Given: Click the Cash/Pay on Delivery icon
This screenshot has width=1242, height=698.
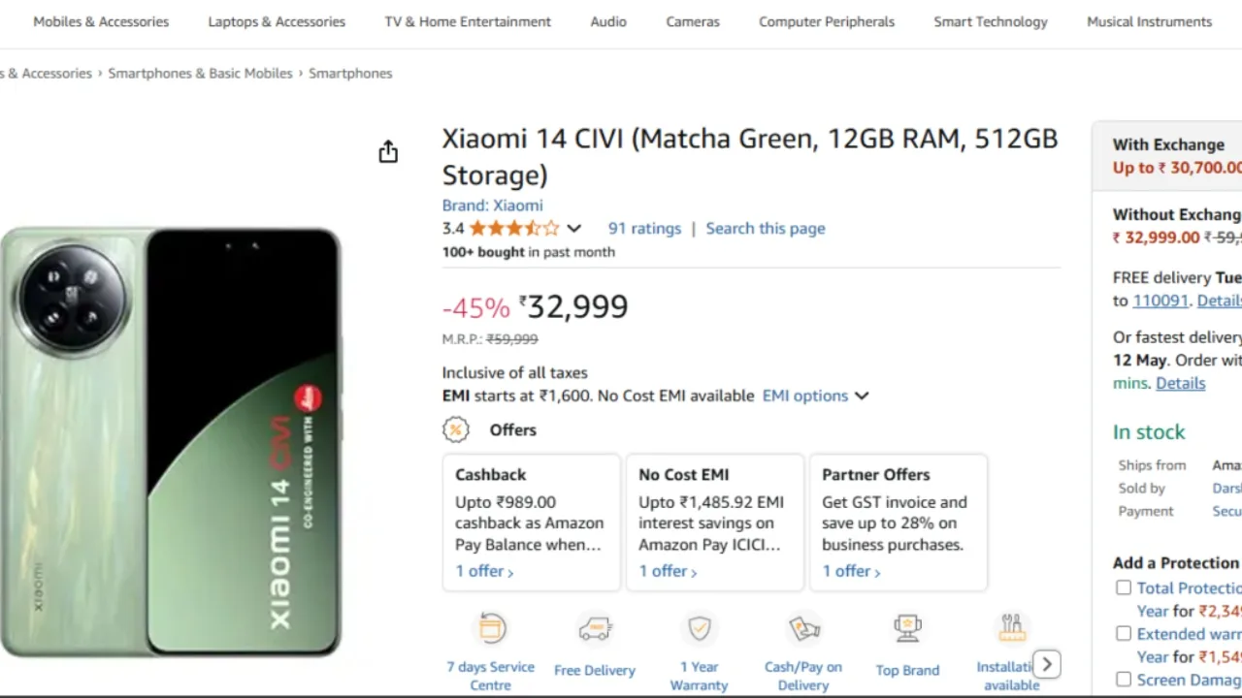Looking at the screenshot, I should [803, 628].
